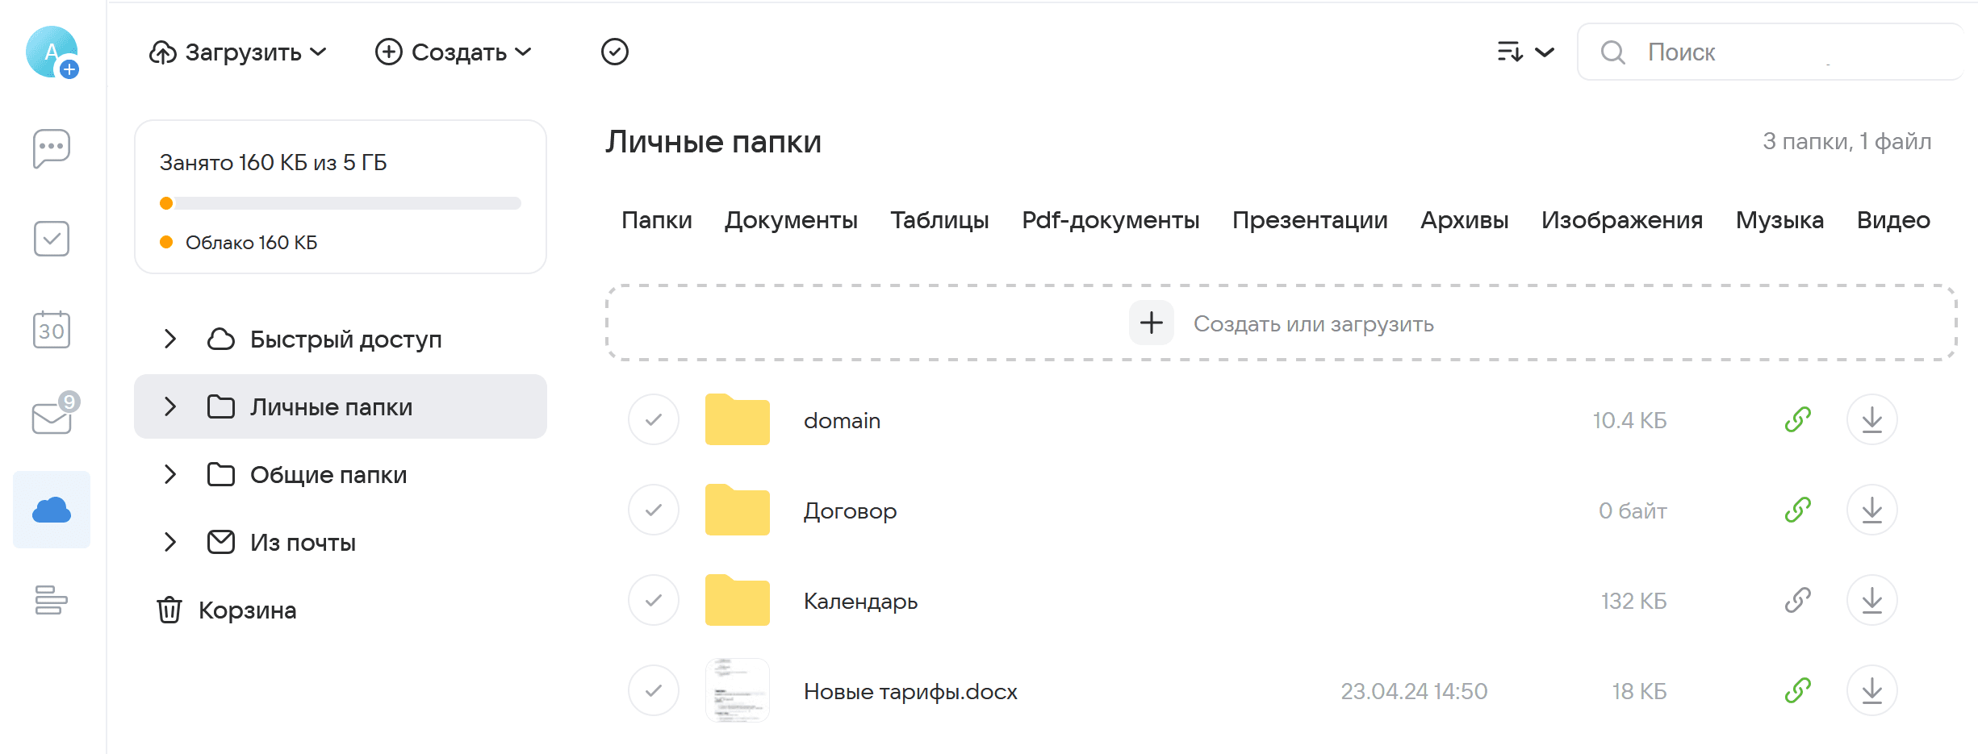The height and width of the screenshot is (754, 1978).
Task: Select the Календарь folder checkbox
Action: click(x=654, y=600)
